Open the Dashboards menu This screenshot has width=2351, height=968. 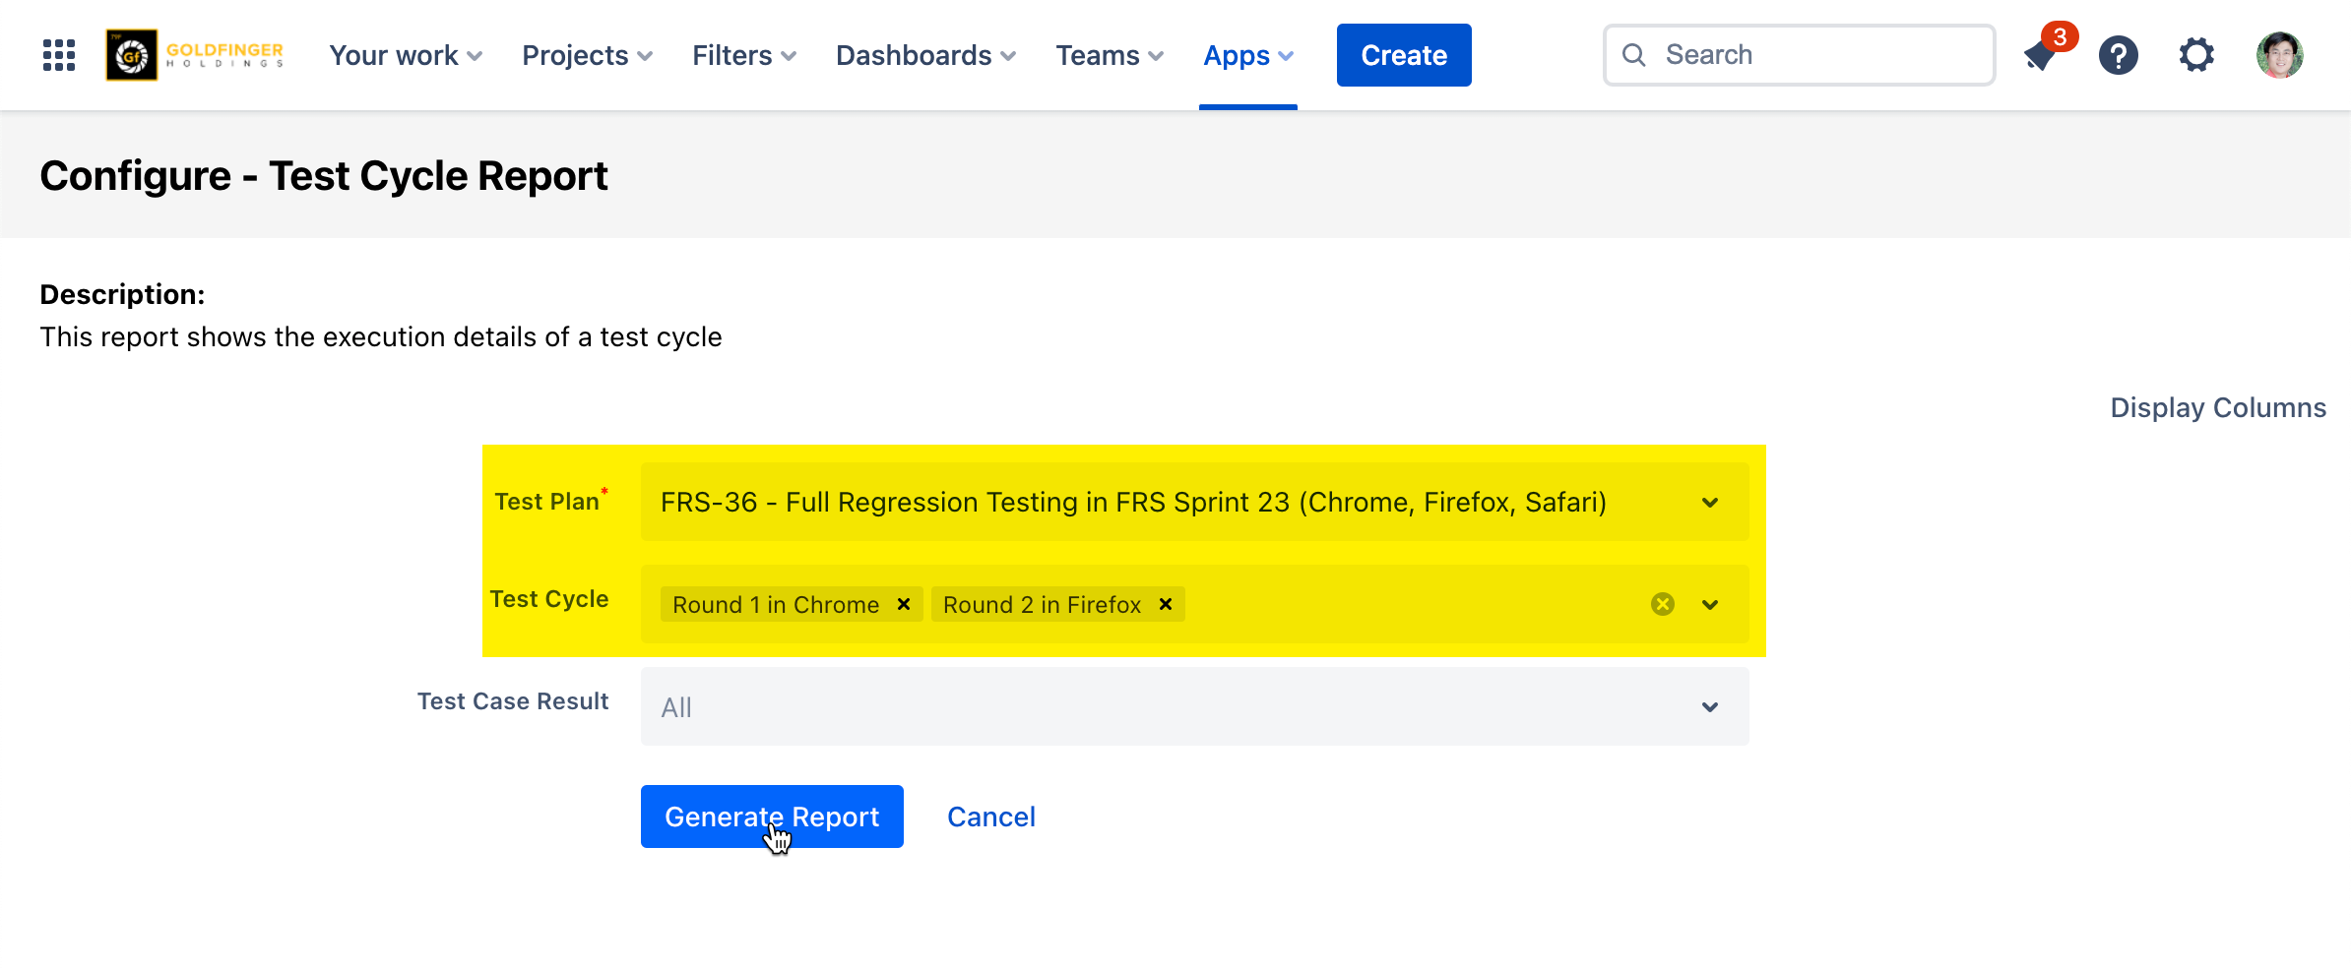click(925, 55)
